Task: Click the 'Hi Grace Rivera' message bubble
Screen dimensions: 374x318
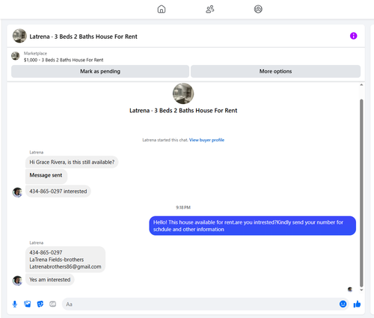Action: pos(72,162)
